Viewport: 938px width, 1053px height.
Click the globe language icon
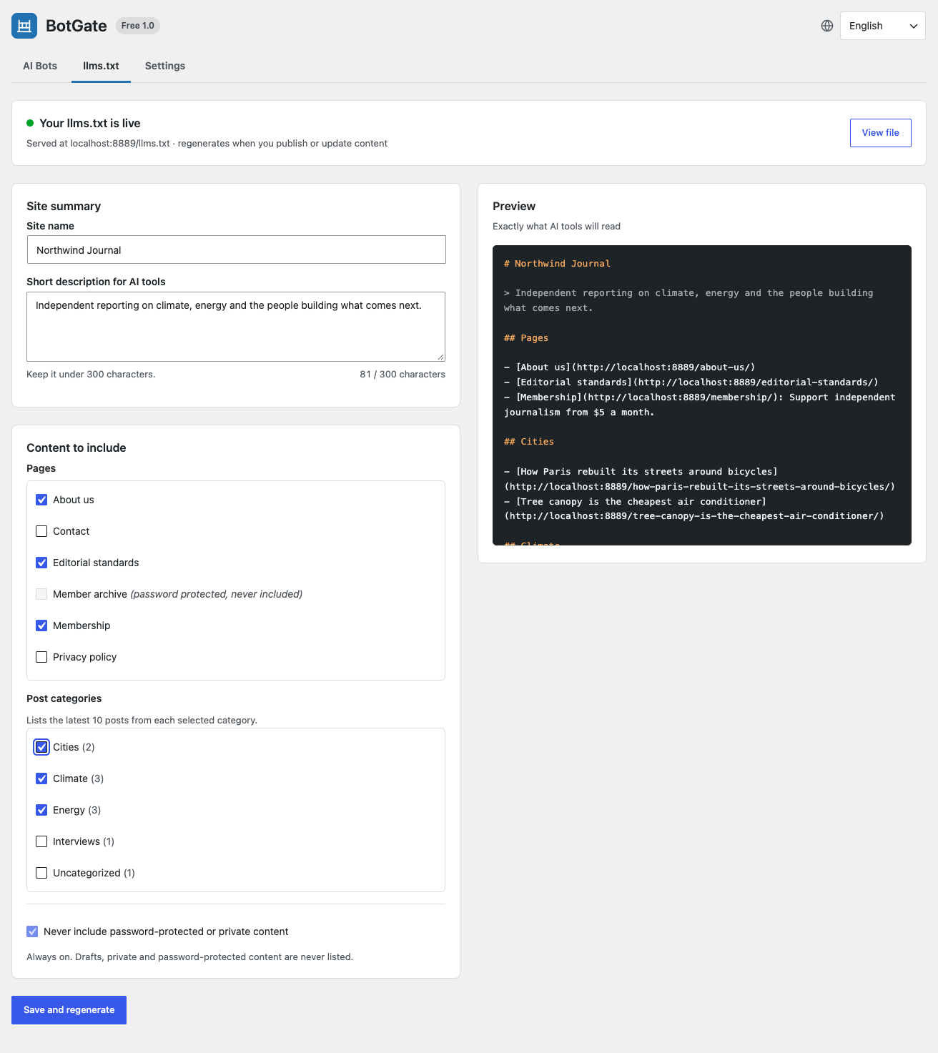coord(827,26)
